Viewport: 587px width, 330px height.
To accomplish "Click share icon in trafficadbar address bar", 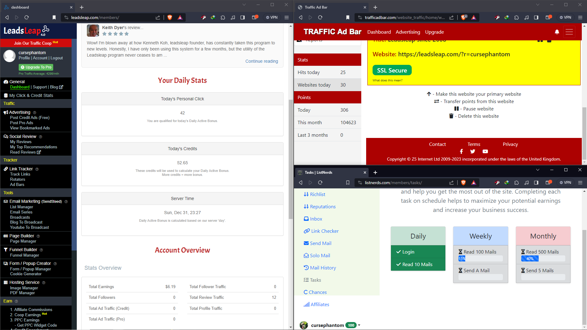I will coord(451,17).
